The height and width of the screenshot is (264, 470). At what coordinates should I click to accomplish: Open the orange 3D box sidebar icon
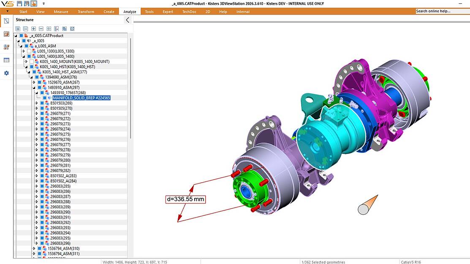(x=6, y=34)
